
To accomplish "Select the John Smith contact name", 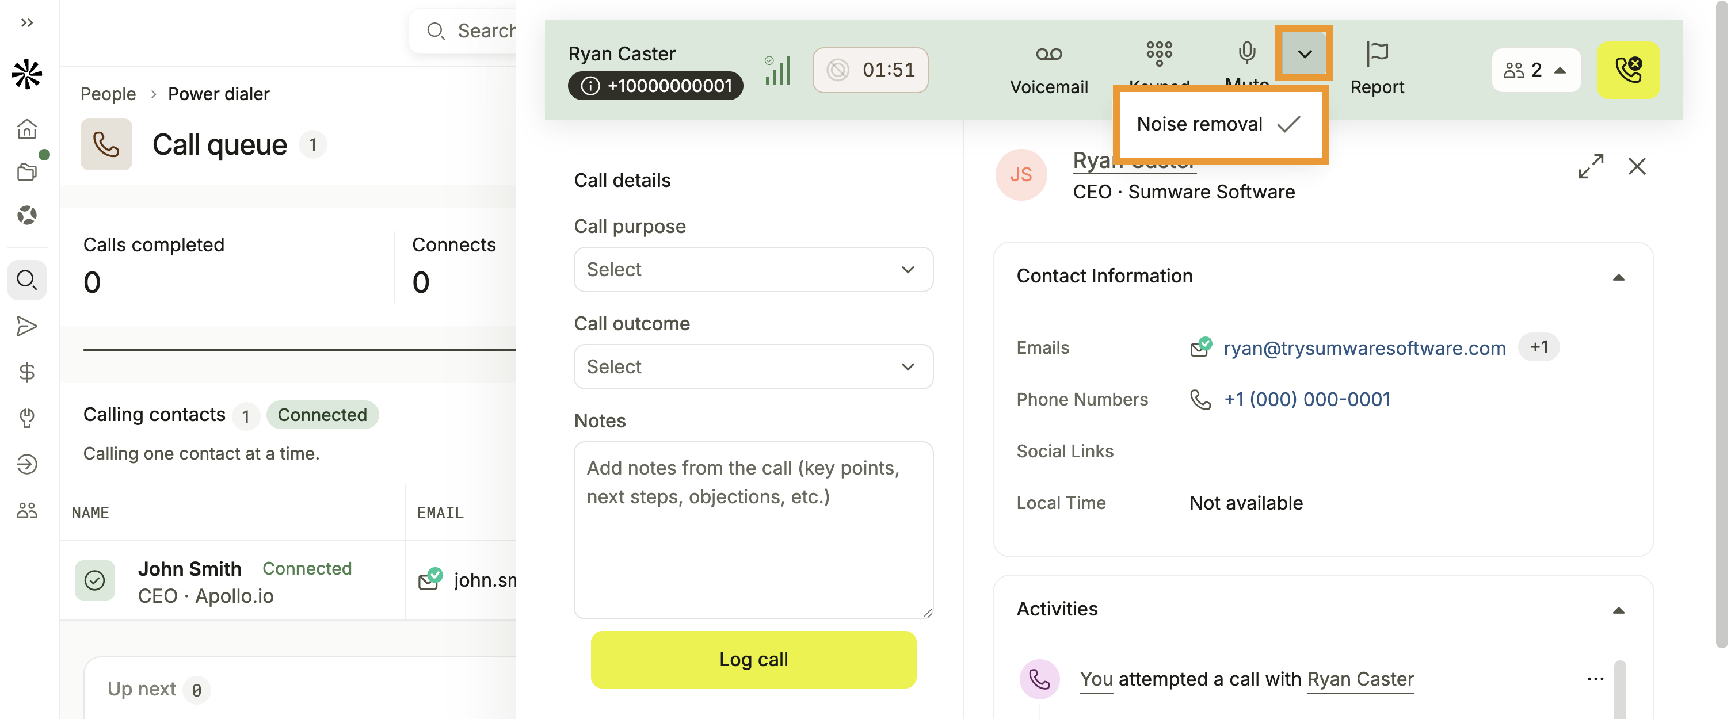I will pyautogui.click(x=189, y=569).
